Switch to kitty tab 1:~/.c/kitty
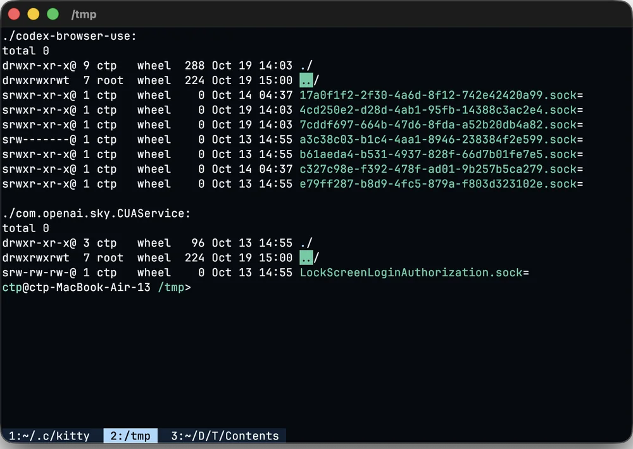Screen dimensions: 633x449 [49, 436]
